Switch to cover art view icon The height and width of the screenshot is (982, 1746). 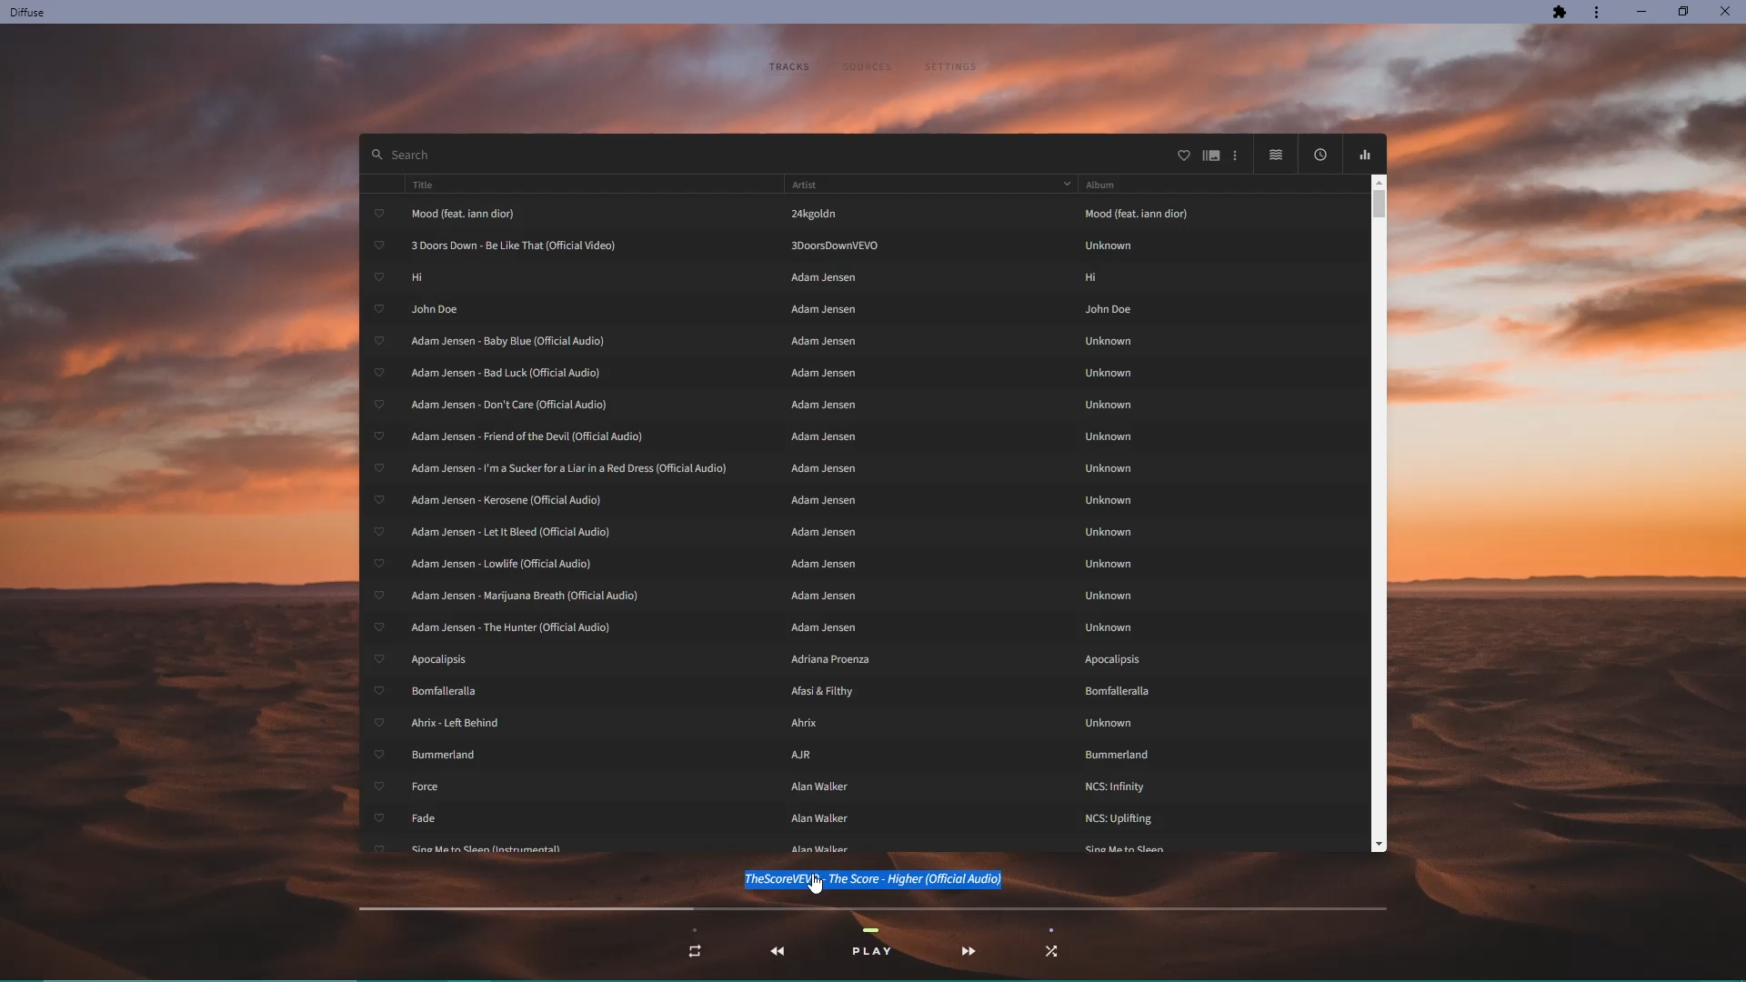pyautogui.click(x=1210, y=155)
